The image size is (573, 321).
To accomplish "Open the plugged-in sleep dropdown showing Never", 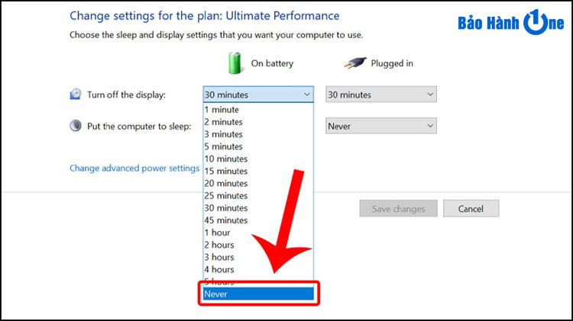I will tap(380, 126).
